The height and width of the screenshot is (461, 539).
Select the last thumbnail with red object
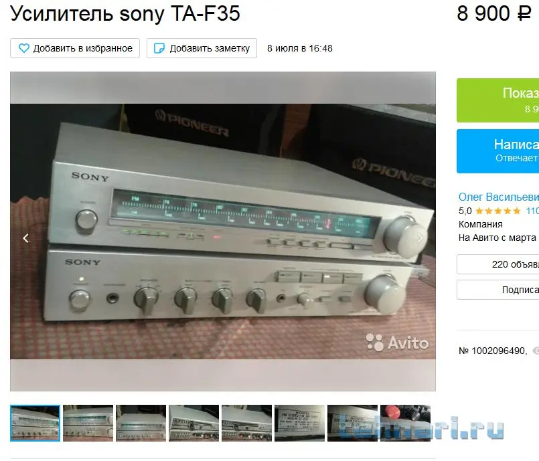point(406,423)
